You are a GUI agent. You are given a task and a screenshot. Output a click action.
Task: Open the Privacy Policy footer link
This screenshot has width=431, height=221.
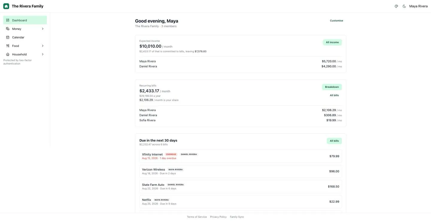218,217
